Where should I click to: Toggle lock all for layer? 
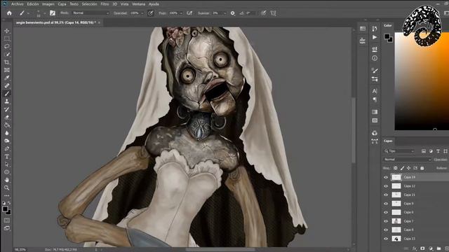point(422,168)
